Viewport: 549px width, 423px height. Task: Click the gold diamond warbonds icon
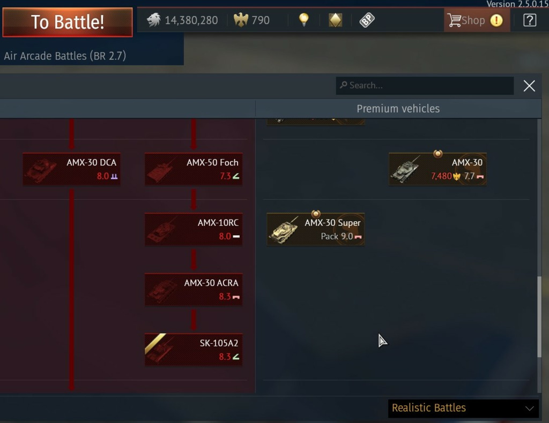coord(336,20)
